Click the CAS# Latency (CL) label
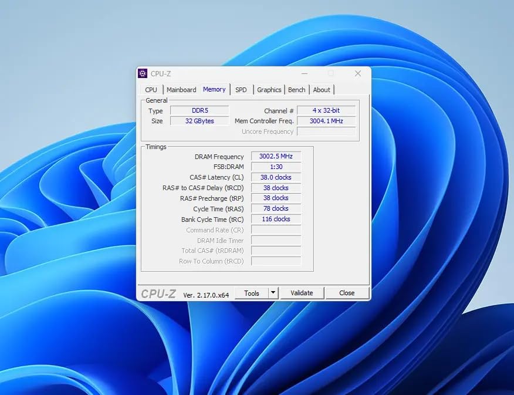This screenshot has width=514, height=395. click(217, 177)
